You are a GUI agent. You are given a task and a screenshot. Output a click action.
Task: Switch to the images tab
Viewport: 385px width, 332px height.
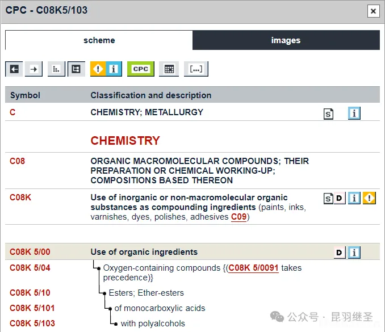[286, 40]
